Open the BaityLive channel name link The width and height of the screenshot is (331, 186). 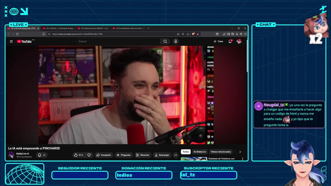coord(21,154)
